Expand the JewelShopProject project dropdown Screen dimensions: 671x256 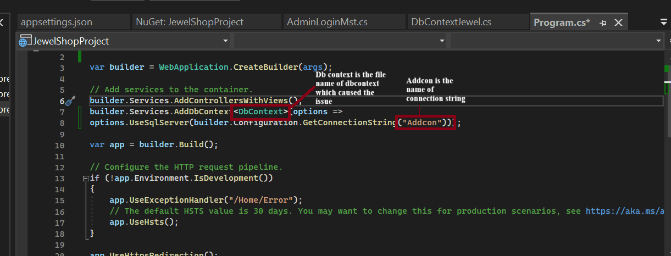pyautogui.click(x=225, y=41)
